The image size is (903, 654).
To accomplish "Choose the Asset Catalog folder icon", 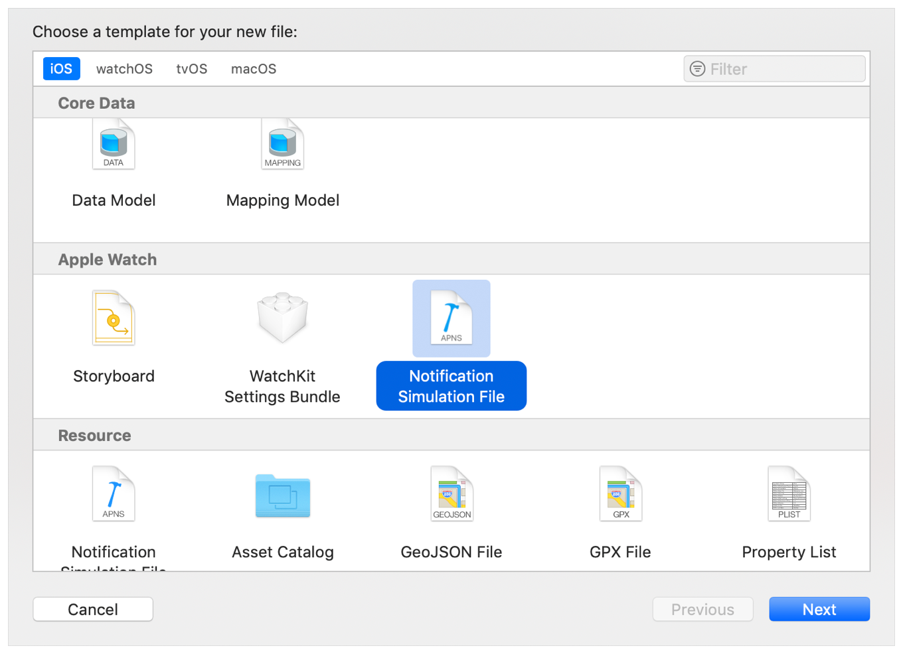I will coord(283,495).
